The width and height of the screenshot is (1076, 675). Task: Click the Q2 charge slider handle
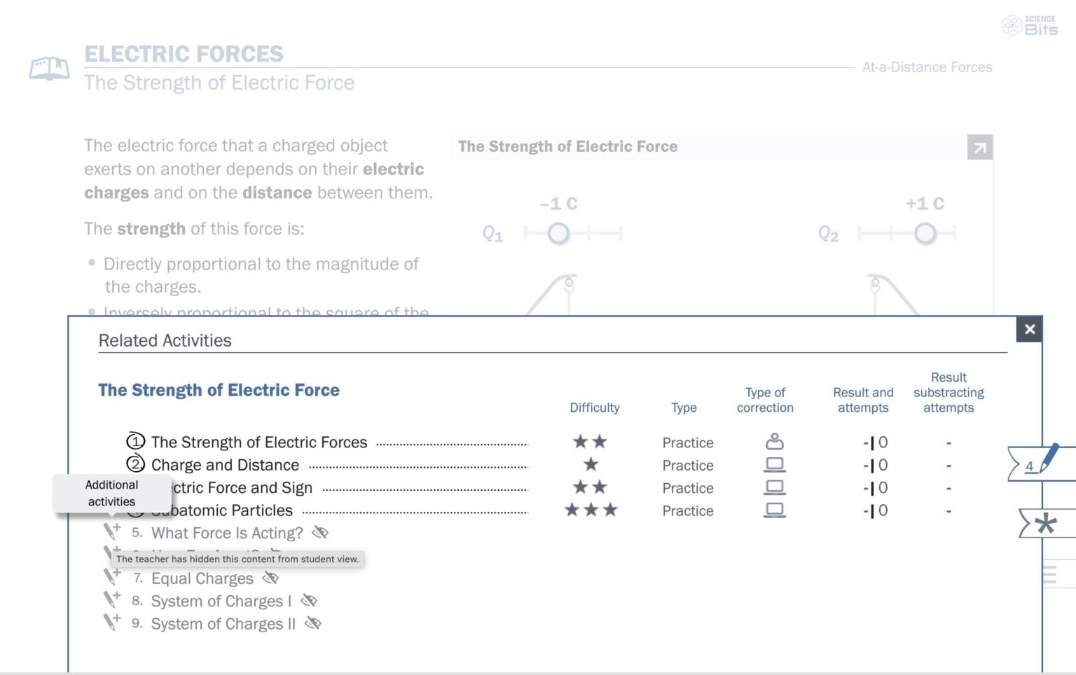pyautogui.click(x=925, y=233)
